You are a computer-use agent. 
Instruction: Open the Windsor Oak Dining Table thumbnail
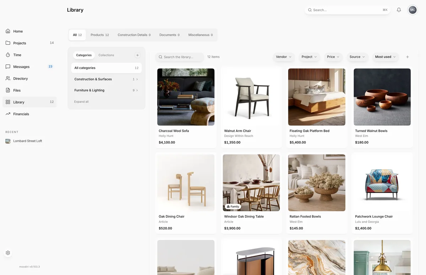[x=251, y=183]
